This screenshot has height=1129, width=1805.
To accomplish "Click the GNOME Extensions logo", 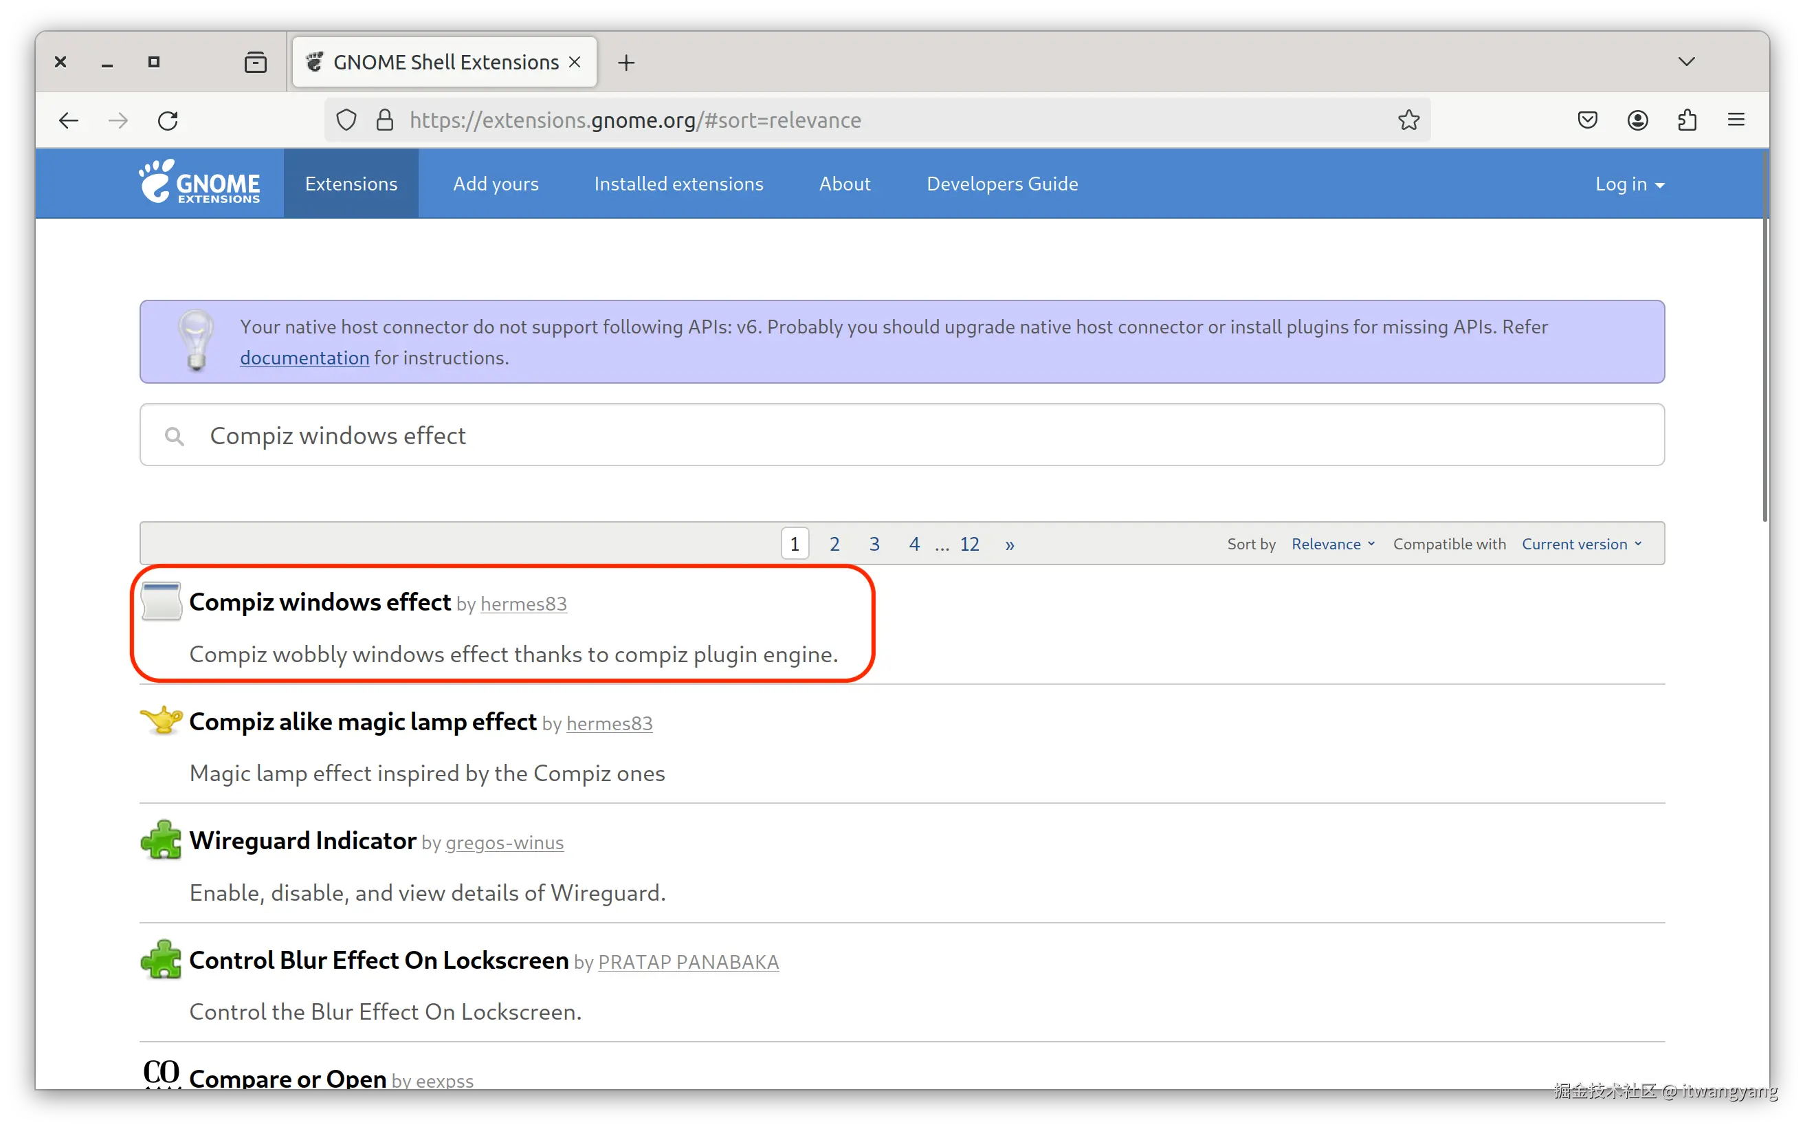I will click(200, 182).
